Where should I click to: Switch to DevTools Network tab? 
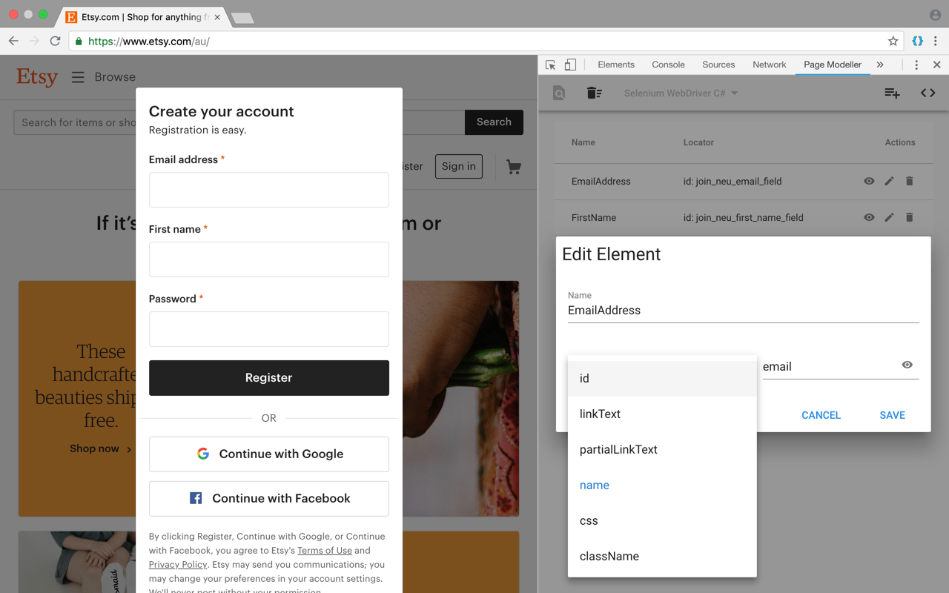click(x=769, y=64)
